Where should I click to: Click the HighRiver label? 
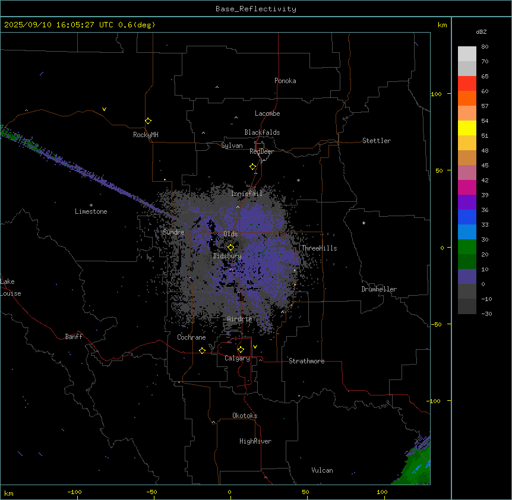pyautogui.click(x=255, y=441)
